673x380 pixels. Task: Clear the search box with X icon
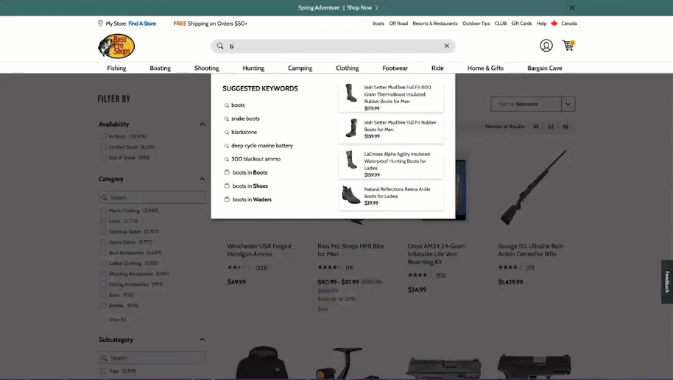click(x=446, y=46)
